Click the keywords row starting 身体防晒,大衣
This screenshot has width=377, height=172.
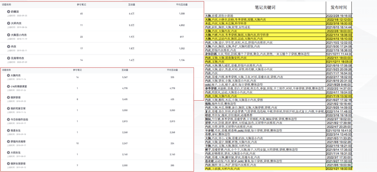click(x=265, y=54)
